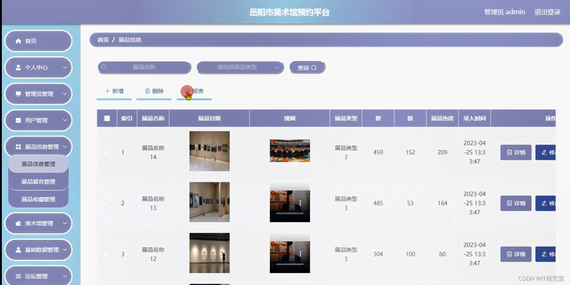The width and height of the screenshot is (570, 285).
Task: Check the checkbox for row 展品名称12
Action: pos(106,254)
